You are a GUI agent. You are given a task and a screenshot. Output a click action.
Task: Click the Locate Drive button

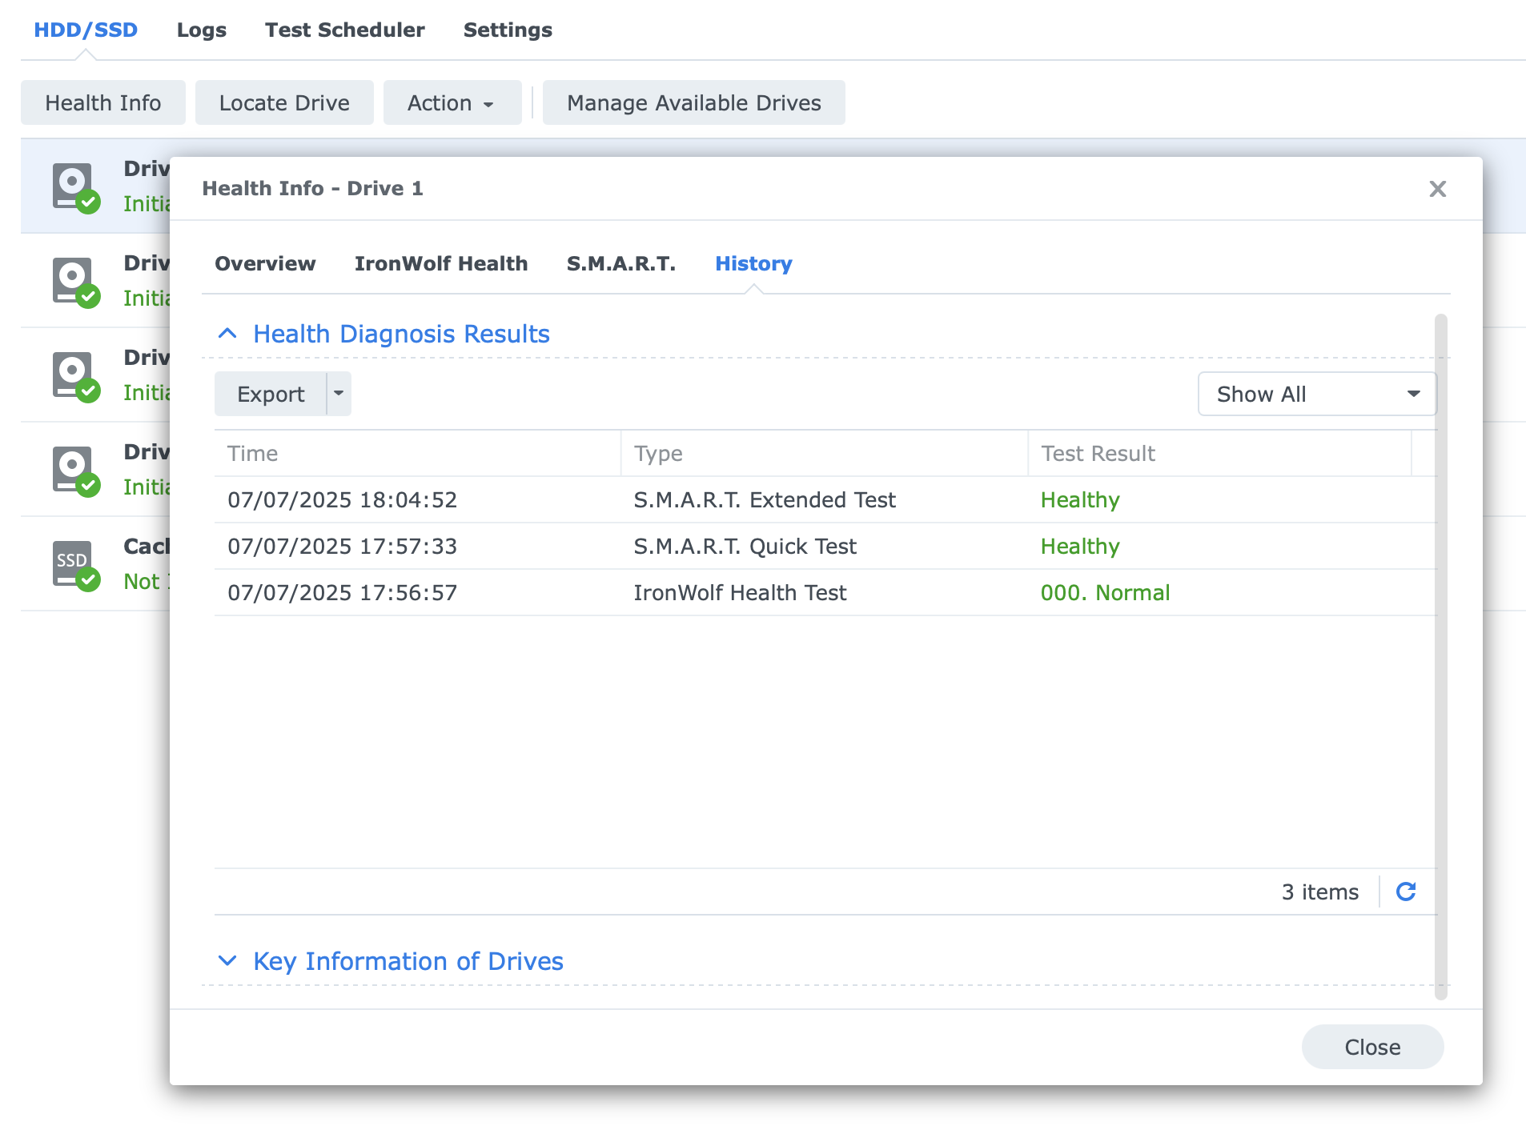click(284, 102)
